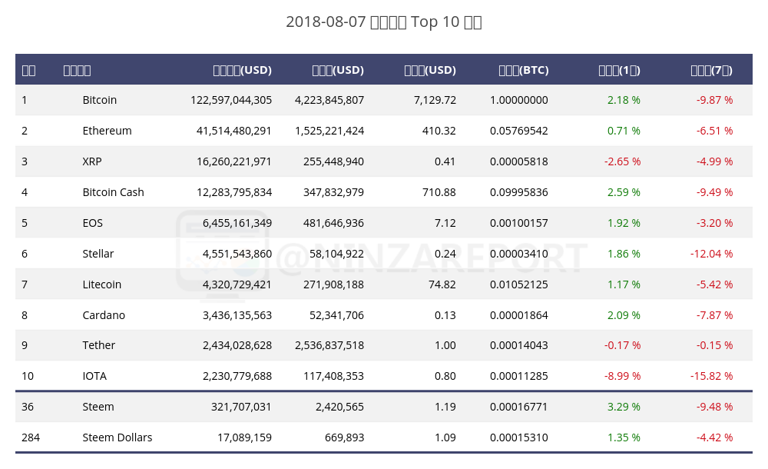Click EOS volume 481,646,936

pyautogui.click(x=333, y=223)
